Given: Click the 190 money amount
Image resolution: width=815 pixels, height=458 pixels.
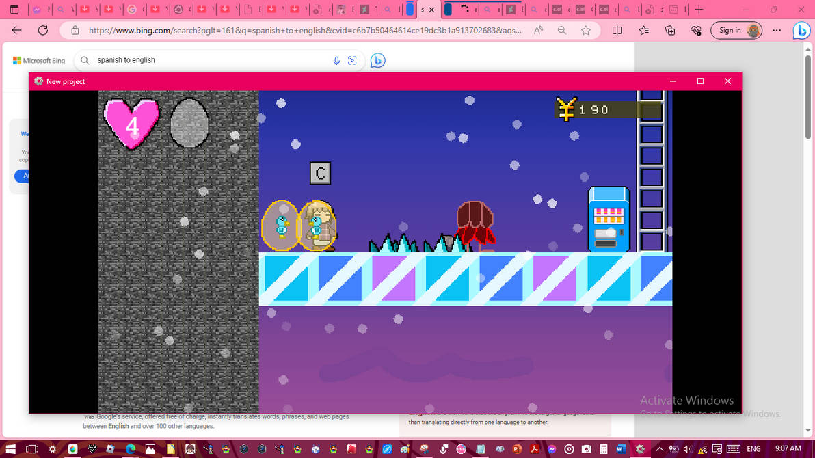Looking at the screenshot, I should 594,109.
